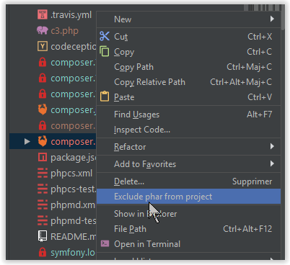The height and width of the screenshot is (265, 290).
Task: Click the terminal icon beside Open in Terminal
Action: [105, 243]
